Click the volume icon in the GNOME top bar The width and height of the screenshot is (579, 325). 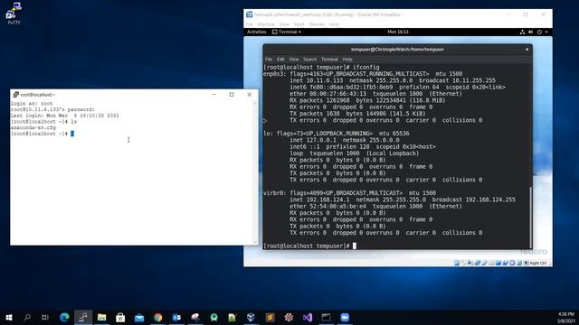click(531, 32)
